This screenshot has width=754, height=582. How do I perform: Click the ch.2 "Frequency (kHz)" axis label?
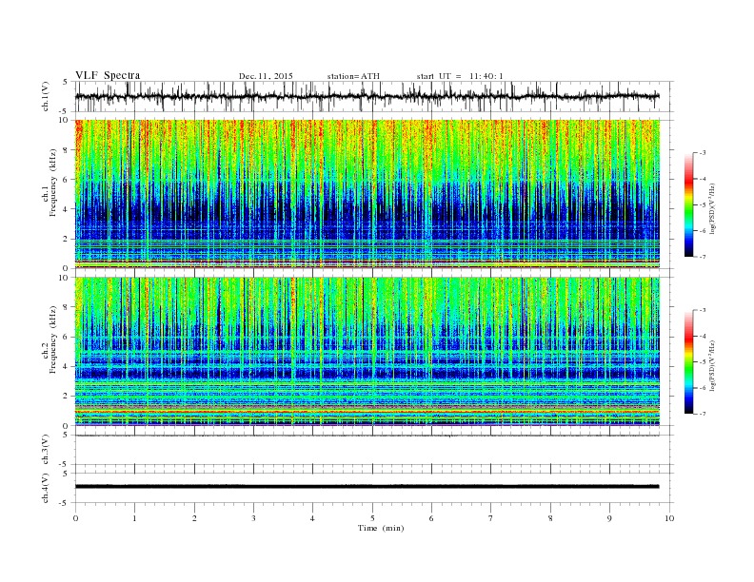tap(52, 339)
